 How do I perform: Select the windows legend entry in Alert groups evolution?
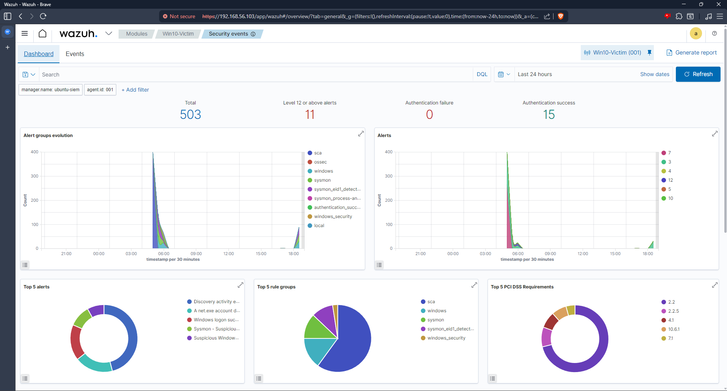click(x=324, y=171)
